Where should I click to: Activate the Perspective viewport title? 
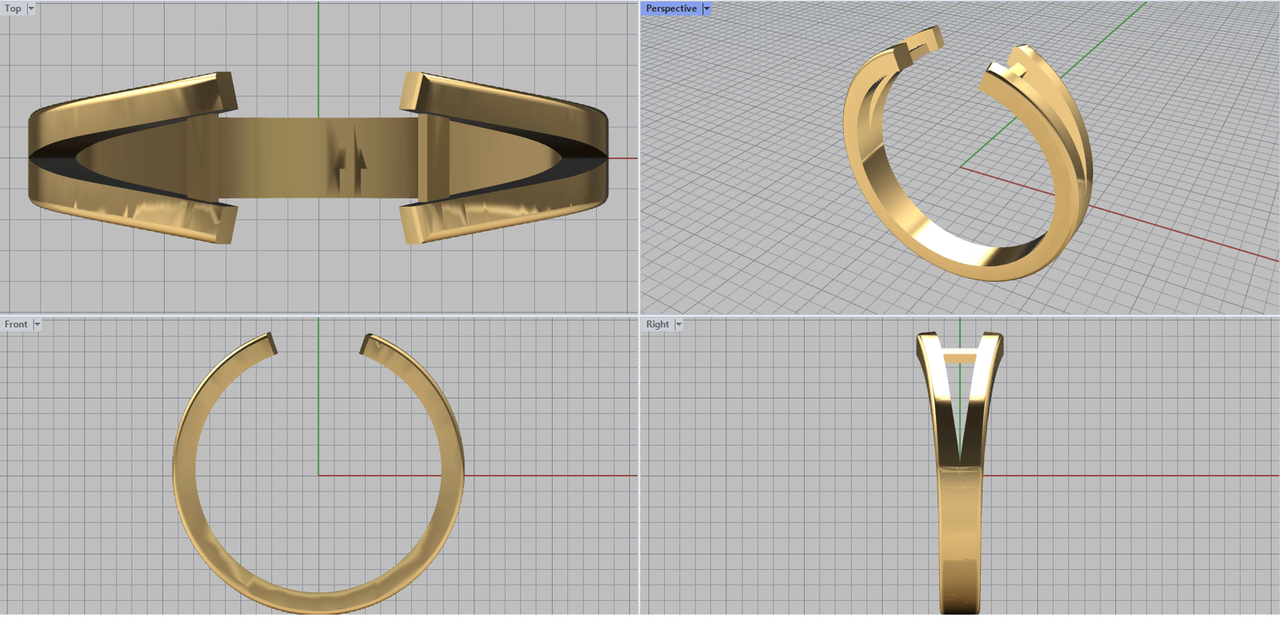(x=670, y=9)
